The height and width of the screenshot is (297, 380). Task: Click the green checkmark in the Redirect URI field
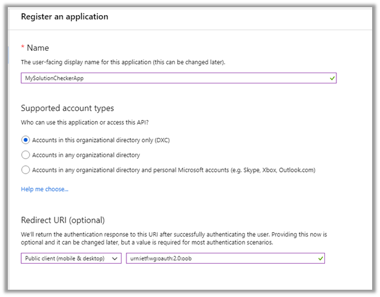[320, 258]
